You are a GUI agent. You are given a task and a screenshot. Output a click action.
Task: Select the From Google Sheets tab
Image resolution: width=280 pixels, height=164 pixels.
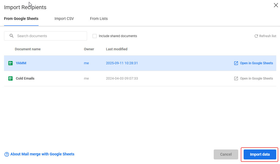pos(21,19)
